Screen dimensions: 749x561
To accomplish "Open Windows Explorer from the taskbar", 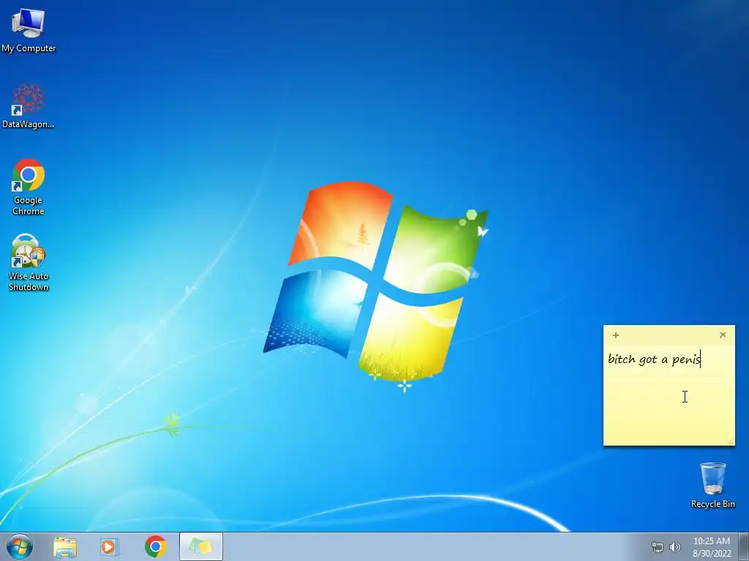I will [x=65, y=547].
